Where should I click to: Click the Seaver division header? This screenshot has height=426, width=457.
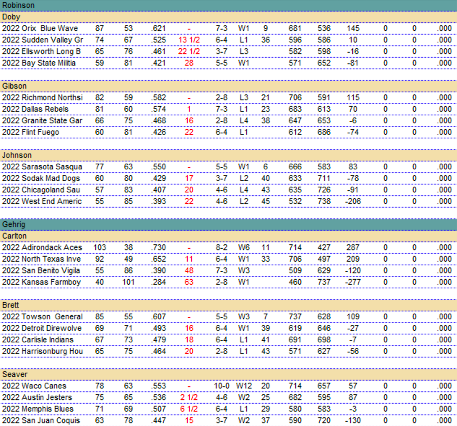click(229, 374)
